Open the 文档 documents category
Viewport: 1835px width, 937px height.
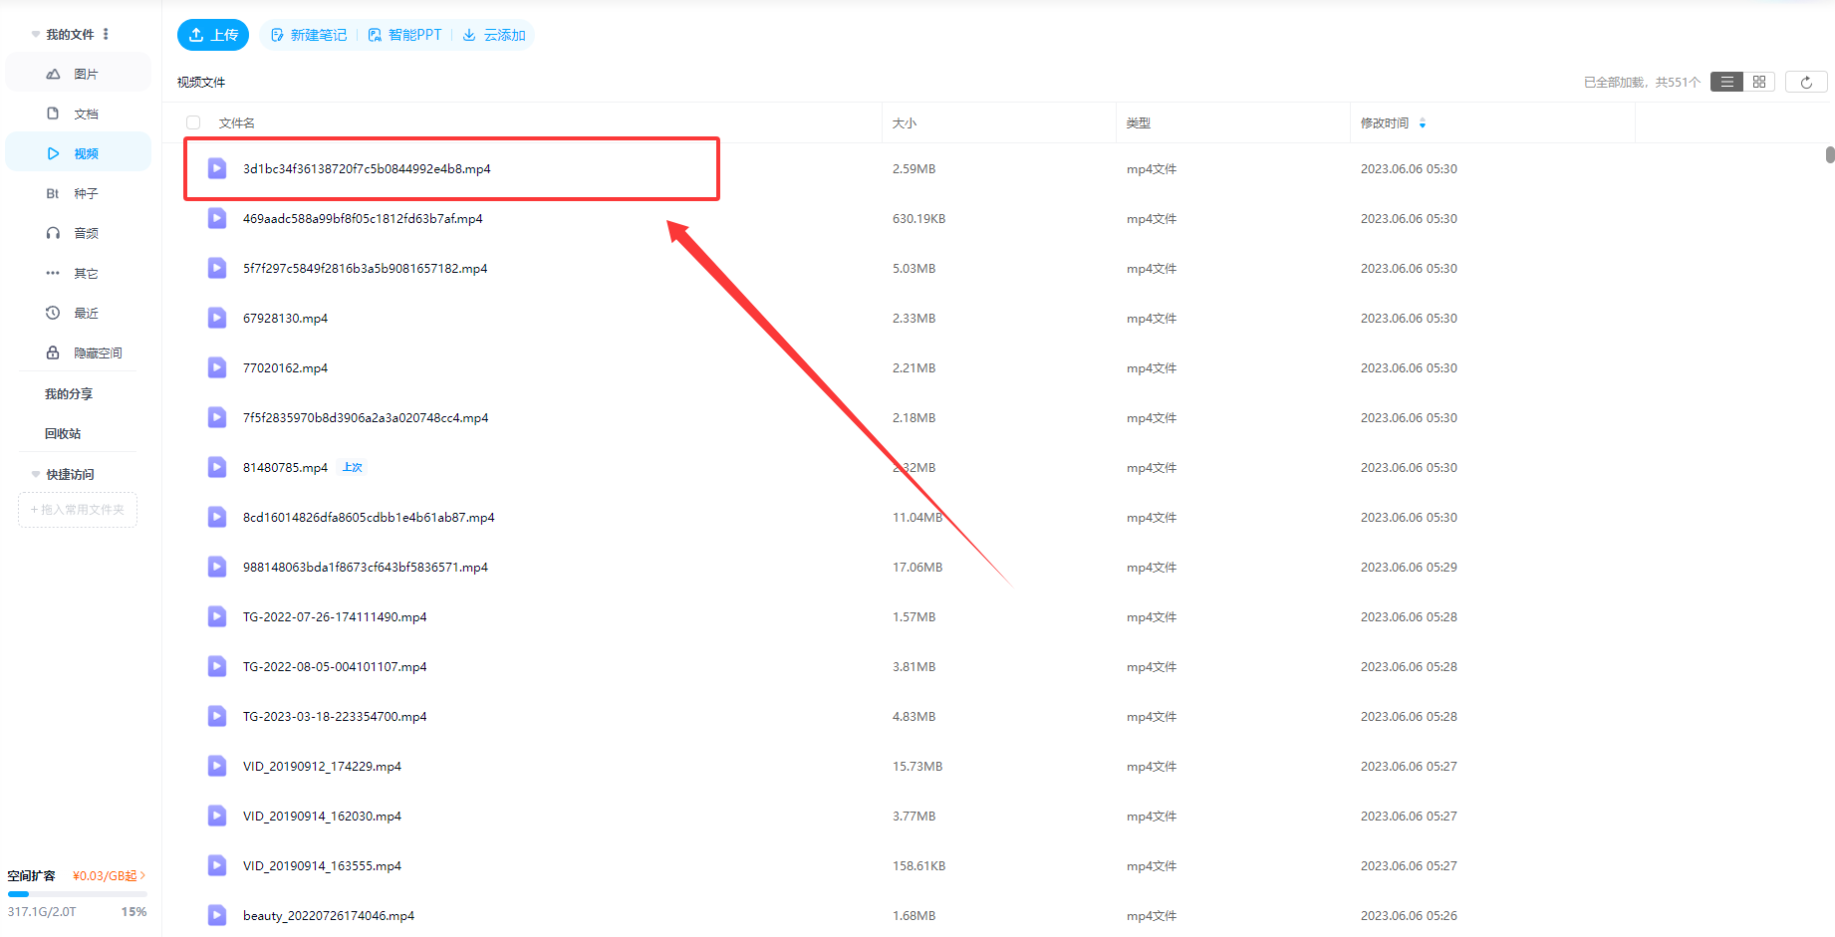[79, 114]
